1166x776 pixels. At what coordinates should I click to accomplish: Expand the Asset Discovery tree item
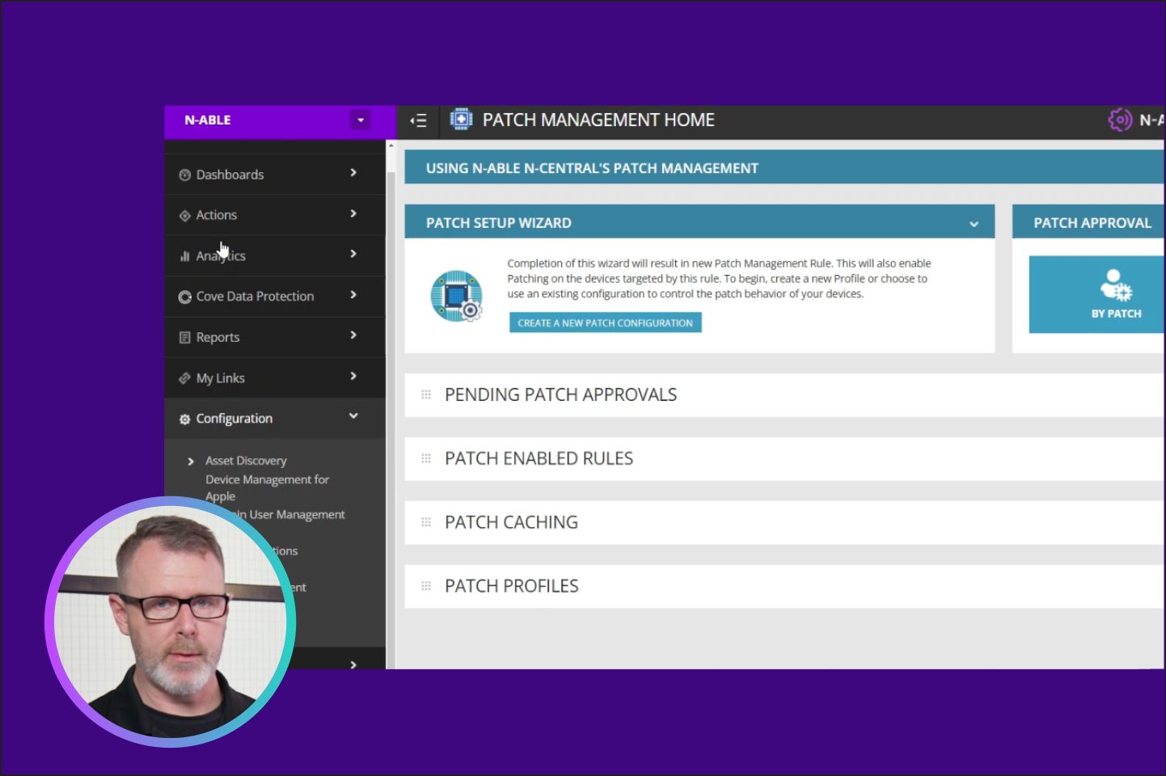point(191,462)
